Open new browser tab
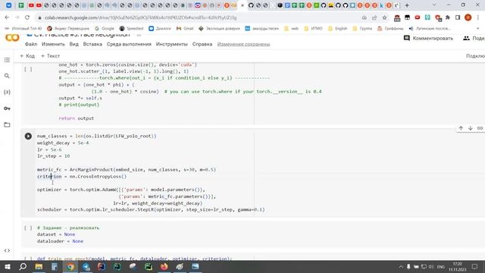 [407, 5]
